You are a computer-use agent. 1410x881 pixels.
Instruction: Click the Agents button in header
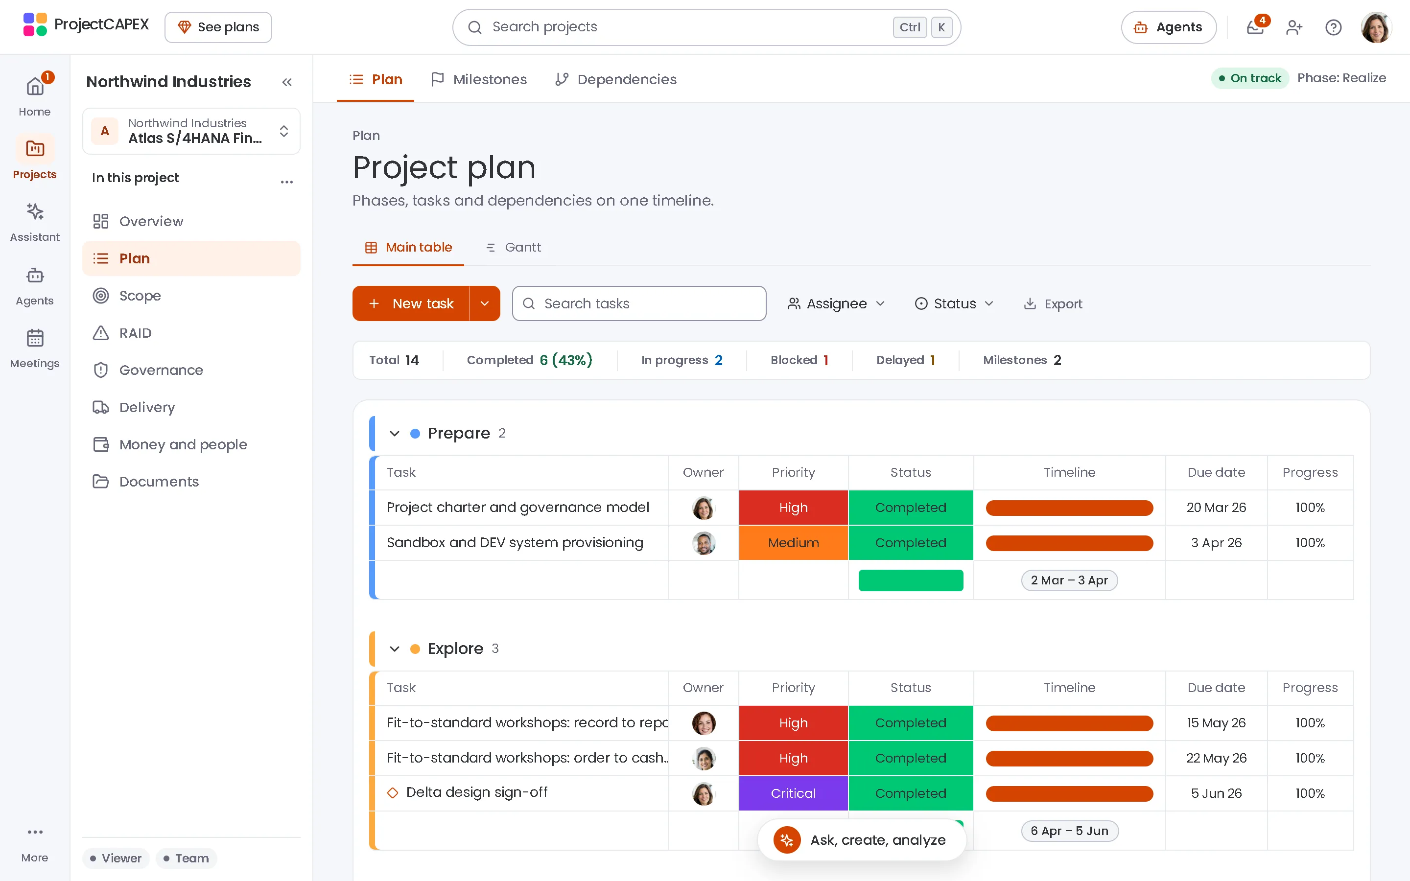pos(1169,27)
